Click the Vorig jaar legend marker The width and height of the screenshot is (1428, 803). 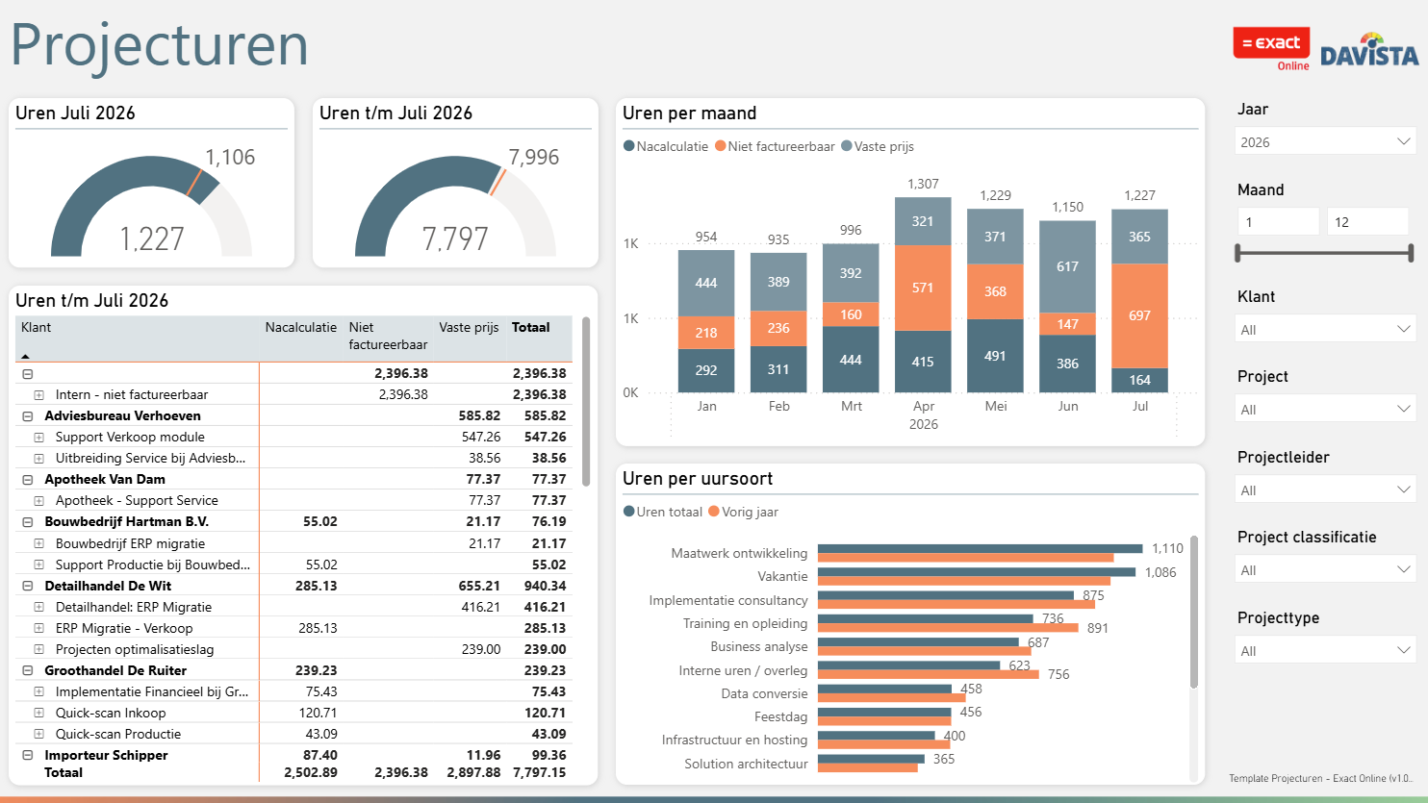pos(714,512)
